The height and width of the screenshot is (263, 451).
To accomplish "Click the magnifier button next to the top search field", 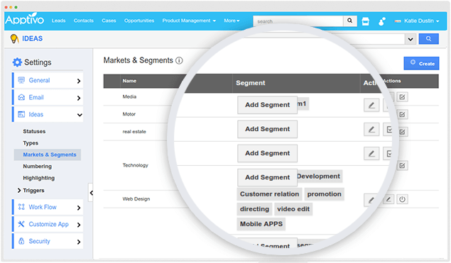I will click(349, 21).
